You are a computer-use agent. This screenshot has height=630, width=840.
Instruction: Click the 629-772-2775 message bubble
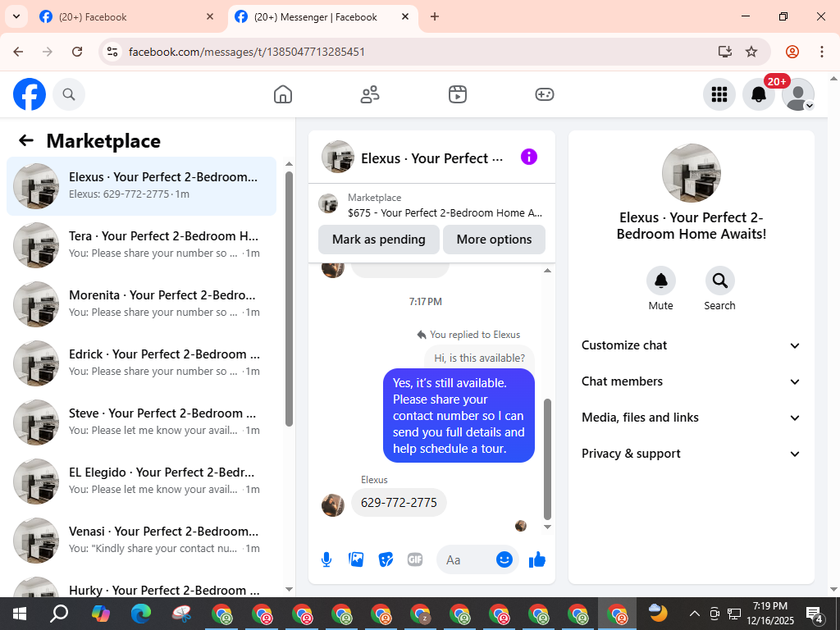pyautogui.click(x=399, y=503)
